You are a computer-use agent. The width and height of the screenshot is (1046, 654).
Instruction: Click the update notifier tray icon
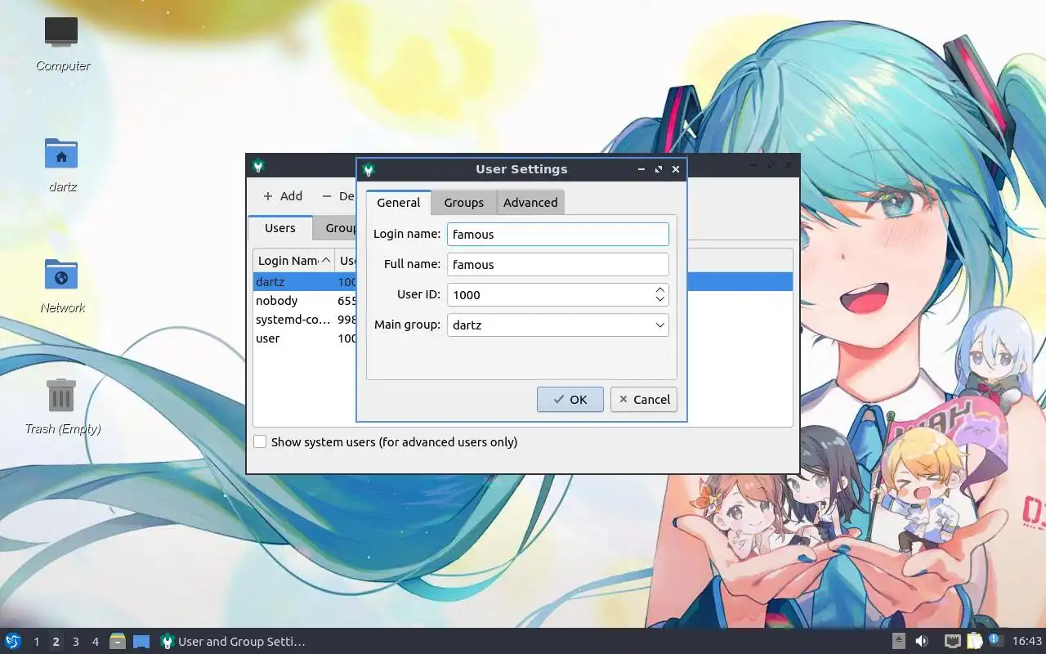pyautogui.click(x=995, y=640)
